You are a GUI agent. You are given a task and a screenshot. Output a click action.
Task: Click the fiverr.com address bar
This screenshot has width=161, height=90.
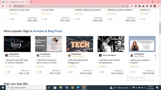(x=68, y=6)
